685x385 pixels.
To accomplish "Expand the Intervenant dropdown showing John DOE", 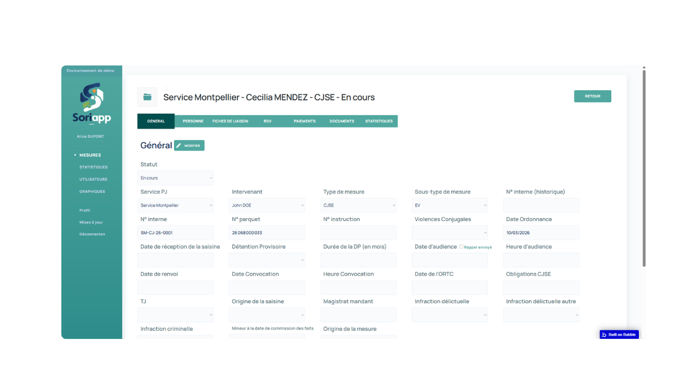I will click(267, 205).
